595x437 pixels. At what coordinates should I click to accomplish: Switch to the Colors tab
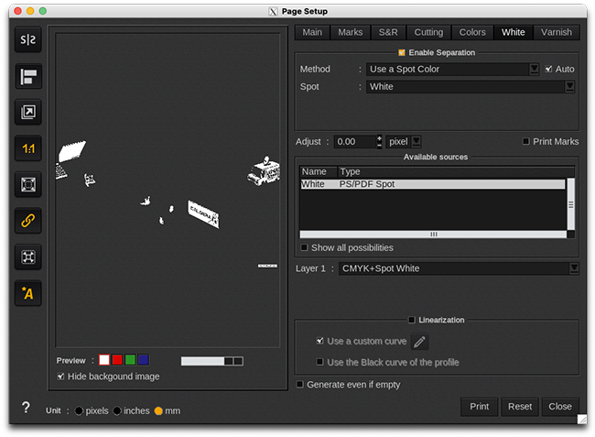pyautogui.click(x=472, y=32)
